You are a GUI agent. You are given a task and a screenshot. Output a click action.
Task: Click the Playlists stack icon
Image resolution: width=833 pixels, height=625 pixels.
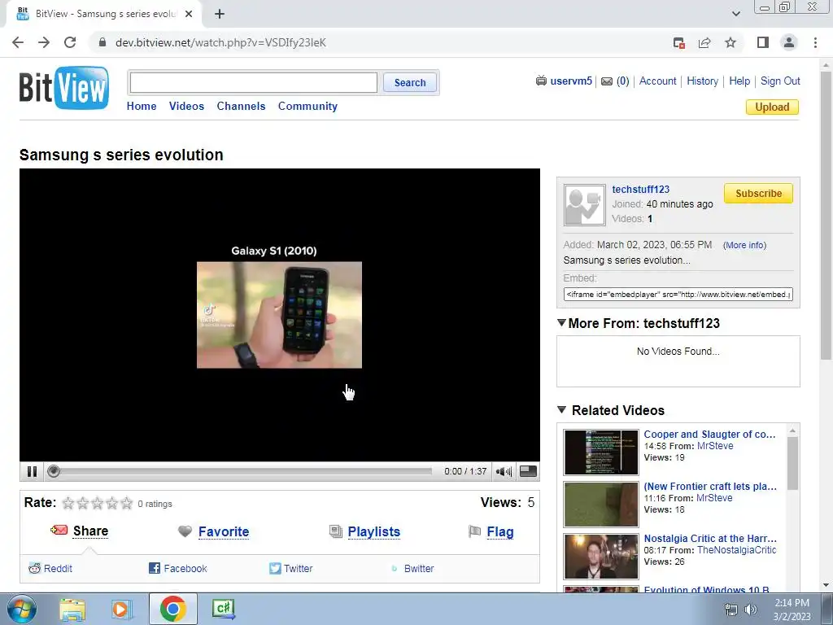click(336, 531)
